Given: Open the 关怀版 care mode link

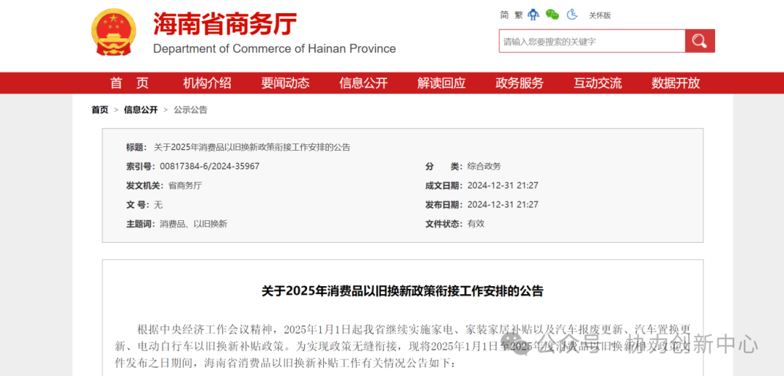Looking at the screenshot, I should coord(600,15).
